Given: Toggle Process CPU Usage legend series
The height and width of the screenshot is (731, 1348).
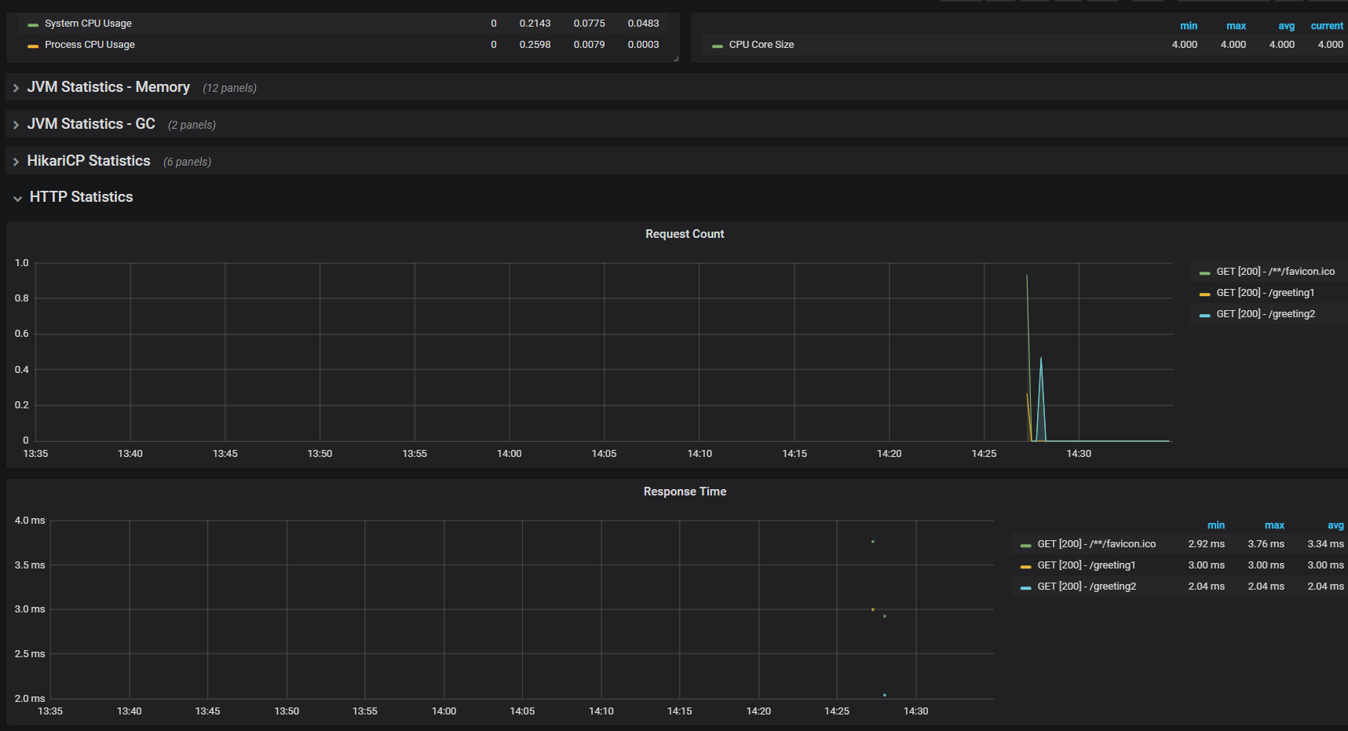Looking at the screenshot, I should 90,45.
